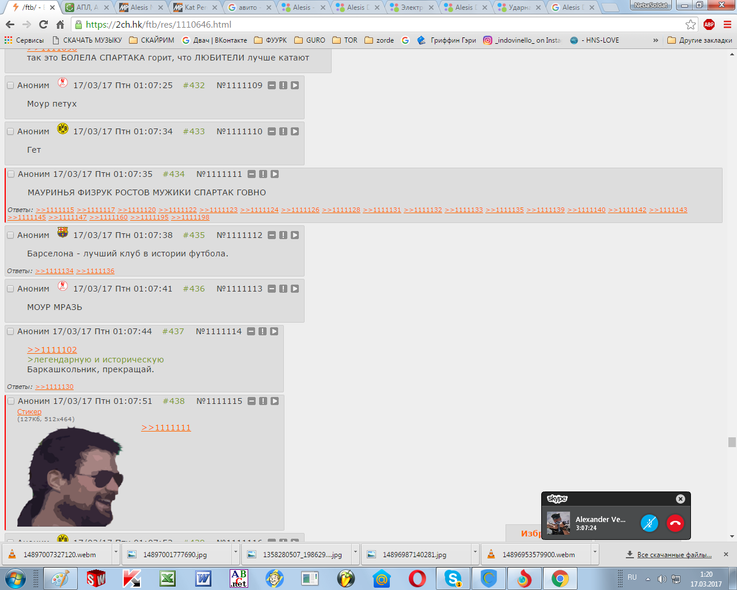Screen dimensions: 737x590
Task: Expand the hidden bookmarks overflow chevron
Action: (x=655, y=40)
